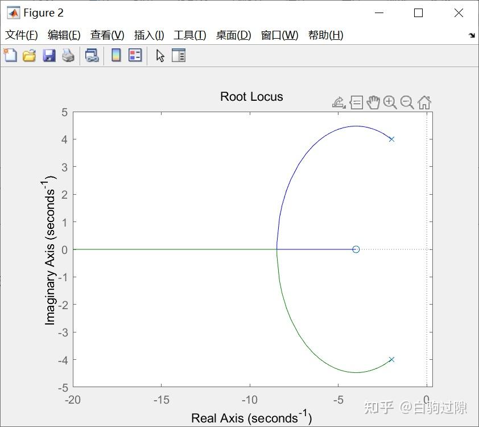
Task: Click the MATLAB logo in title bar
Action: click(14, 13)
